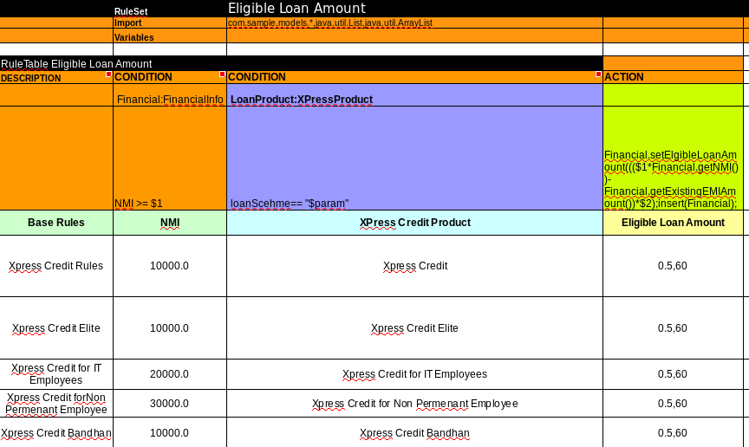Select the green NMI column header
The width and height of the screenshot is (749, 447).
pyautogui.click(x=170, y=223)
